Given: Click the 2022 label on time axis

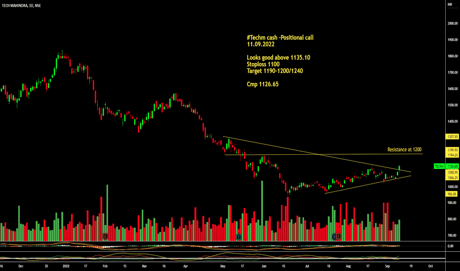Looking at the screenshot, I should (66, 266).
